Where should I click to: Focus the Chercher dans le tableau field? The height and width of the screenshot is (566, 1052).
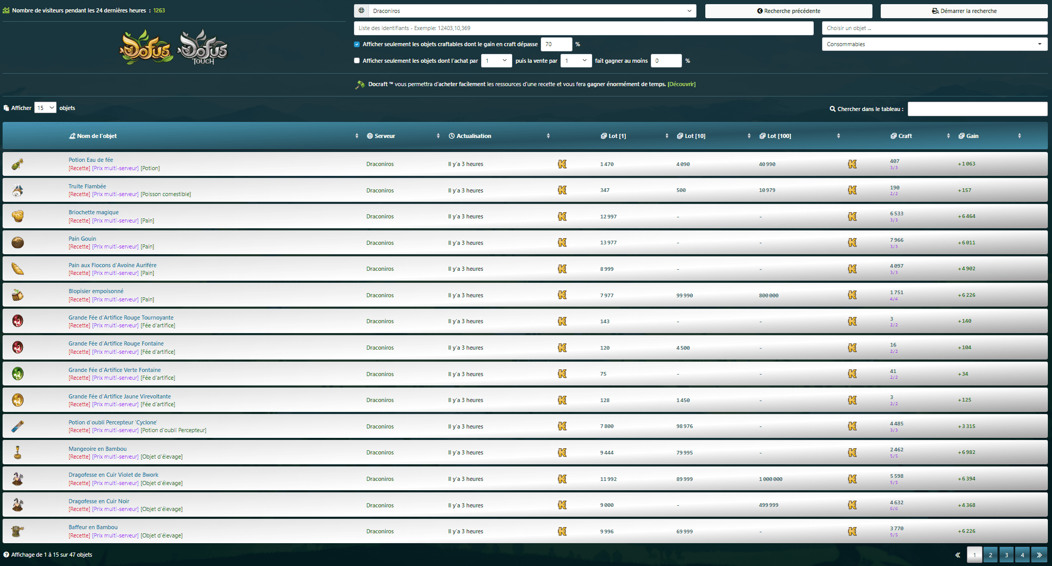click(x=977, y=109)
